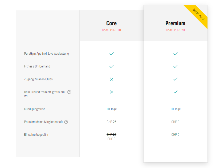Click Premium checkmark for PureGym App row
The height and width of the screenshot is (168, 224).
175,54
